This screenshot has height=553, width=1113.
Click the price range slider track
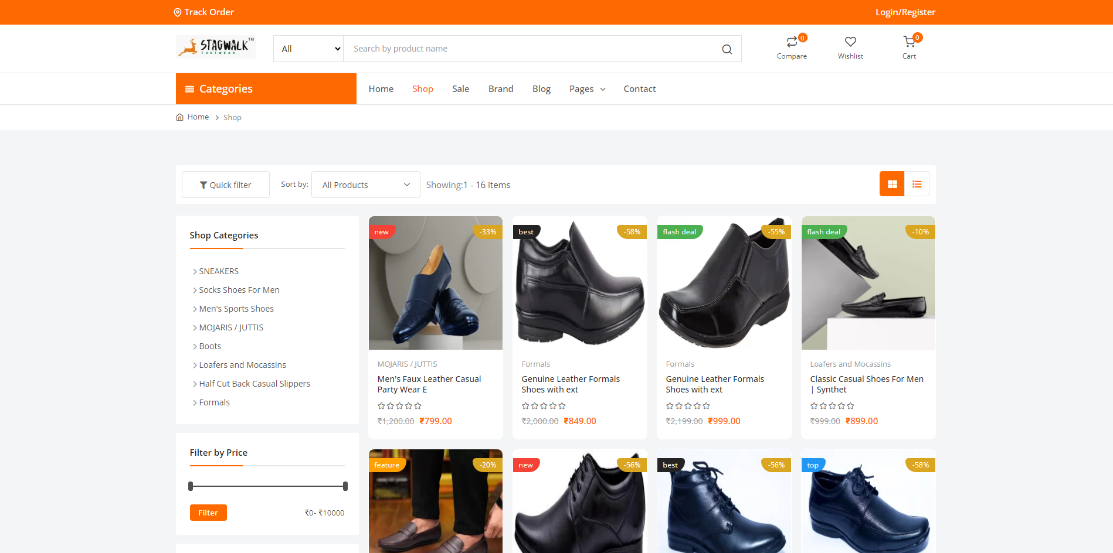pos(268,486)
